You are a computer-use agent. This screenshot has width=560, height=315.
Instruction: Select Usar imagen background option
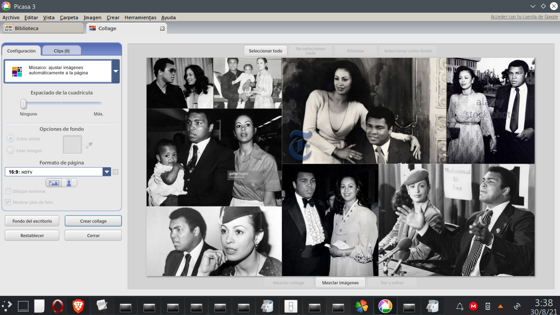[x=10, y=150]
